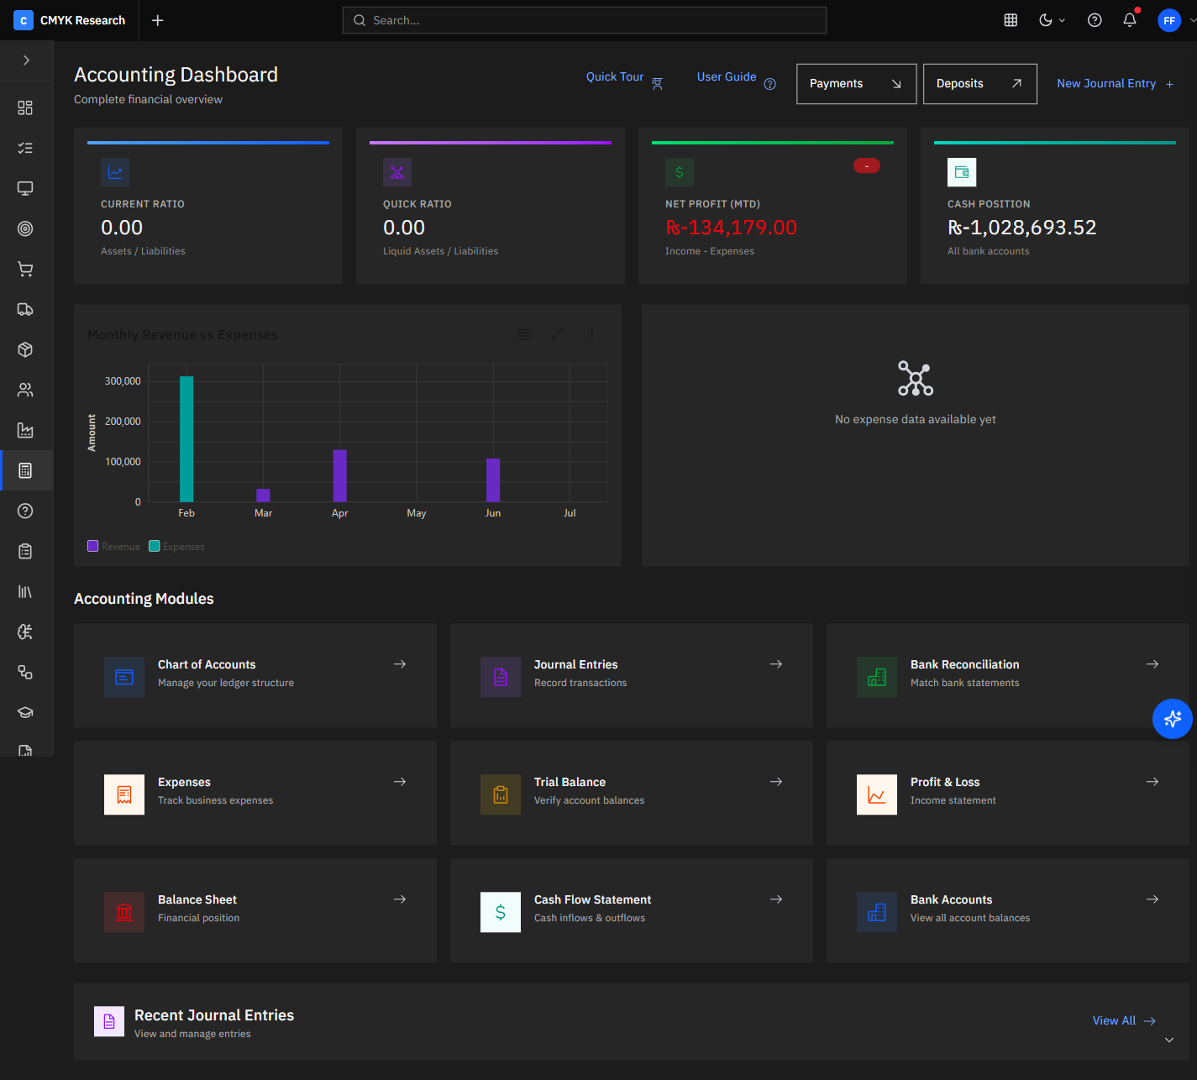Open the delivery truck icon in sidebar

25,309
